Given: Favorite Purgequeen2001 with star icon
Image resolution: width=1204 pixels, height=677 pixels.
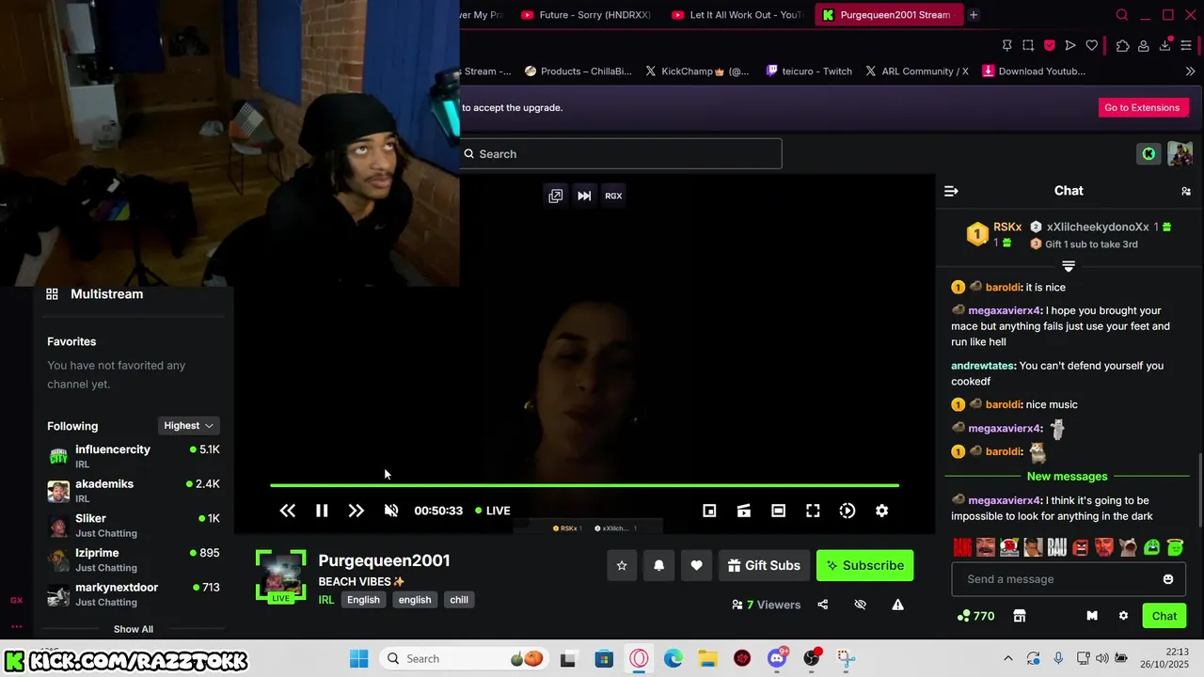Looking at the screenshot, I should click(622, 565).
